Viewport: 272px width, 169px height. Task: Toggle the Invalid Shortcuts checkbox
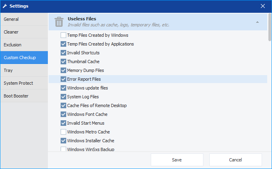click(63, 53)
